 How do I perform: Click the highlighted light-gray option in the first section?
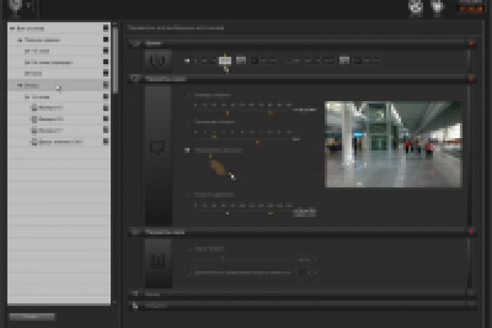[225, 60]
